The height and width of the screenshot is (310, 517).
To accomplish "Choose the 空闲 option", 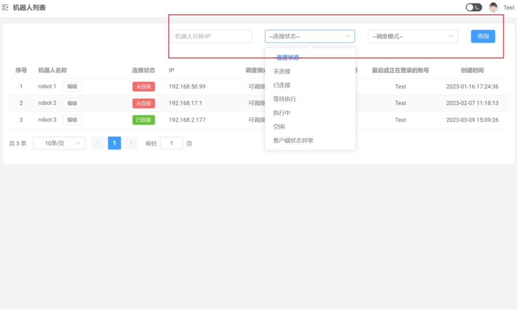I will [x=310, y=126].
